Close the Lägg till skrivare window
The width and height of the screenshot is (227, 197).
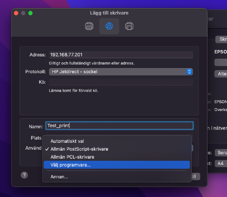16,13
